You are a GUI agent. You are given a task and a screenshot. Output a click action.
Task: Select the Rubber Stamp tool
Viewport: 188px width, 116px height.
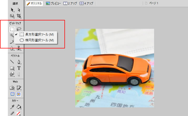[19, 48]
